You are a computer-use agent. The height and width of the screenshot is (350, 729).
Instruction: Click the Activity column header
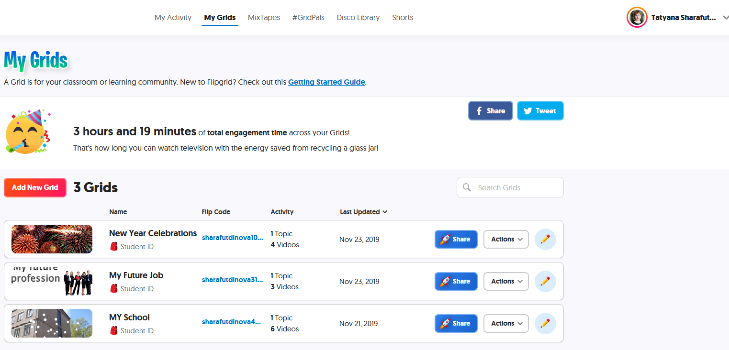point(282,212)
